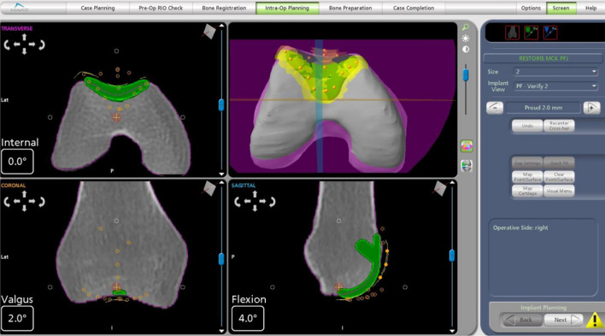Image resolution: width=605 pixels, height=336 pixels.
Task: Open the Bone Registration tab
Action: 224,8
